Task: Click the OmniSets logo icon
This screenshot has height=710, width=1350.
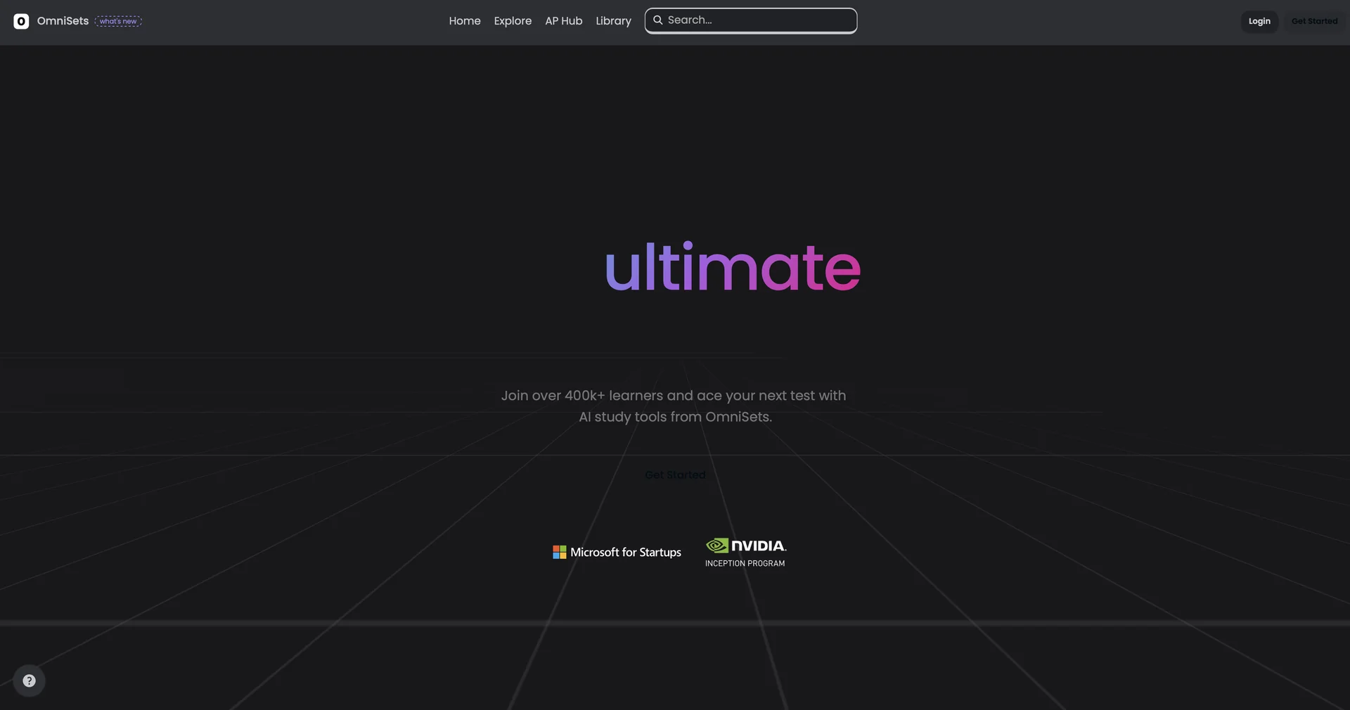Action: (x=21, y=21)
